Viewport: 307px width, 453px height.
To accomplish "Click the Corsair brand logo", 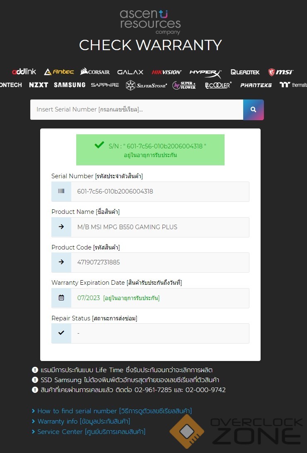I will 95,72.
